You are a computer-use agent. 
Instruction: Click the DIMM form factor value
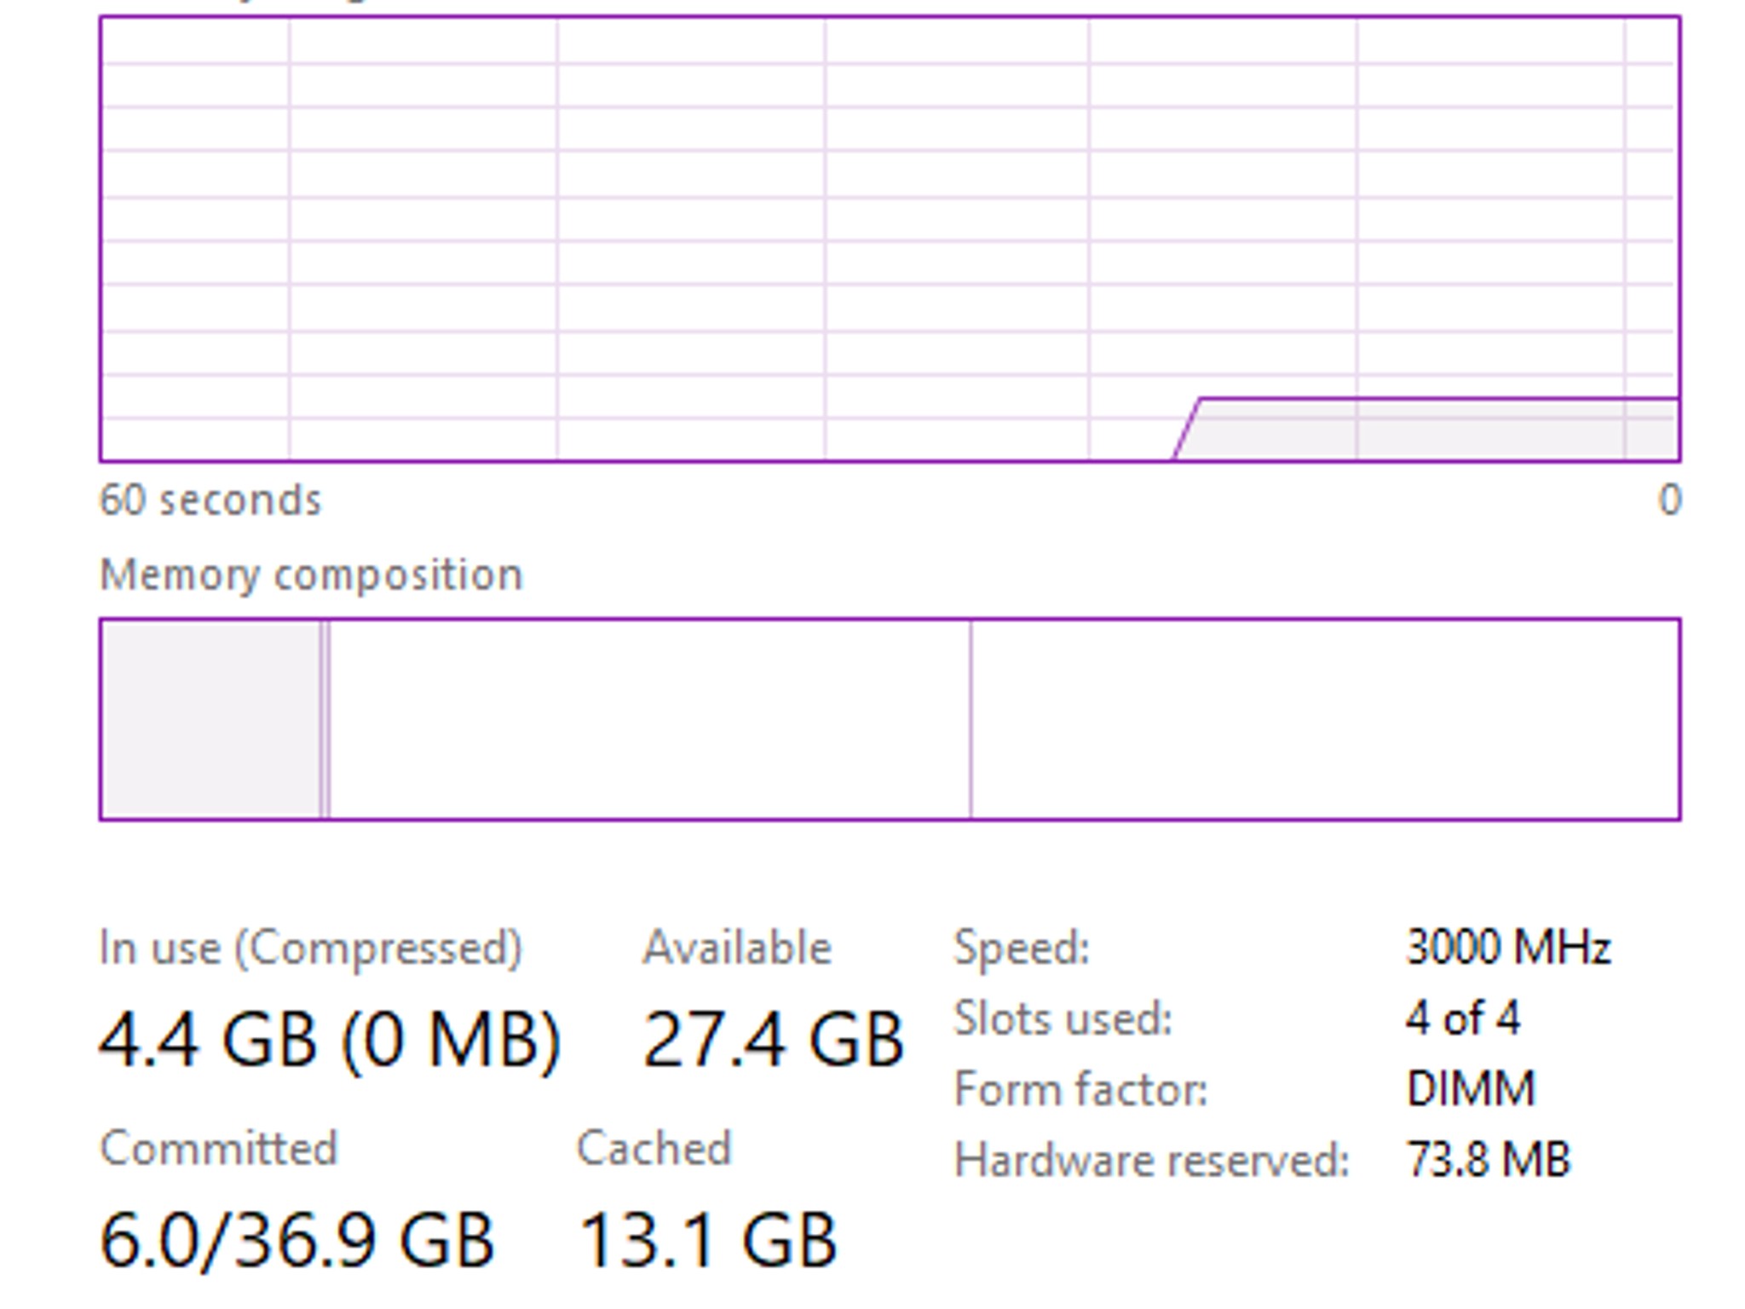click(1471, 1089)
